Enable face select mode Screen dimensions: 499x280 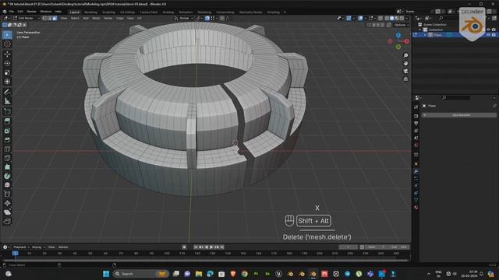click(x=55, y=19)
